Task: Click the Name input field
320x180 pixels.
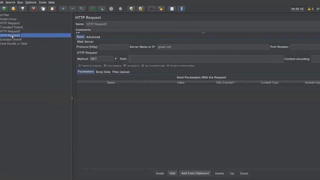Action: pos(202,24)
